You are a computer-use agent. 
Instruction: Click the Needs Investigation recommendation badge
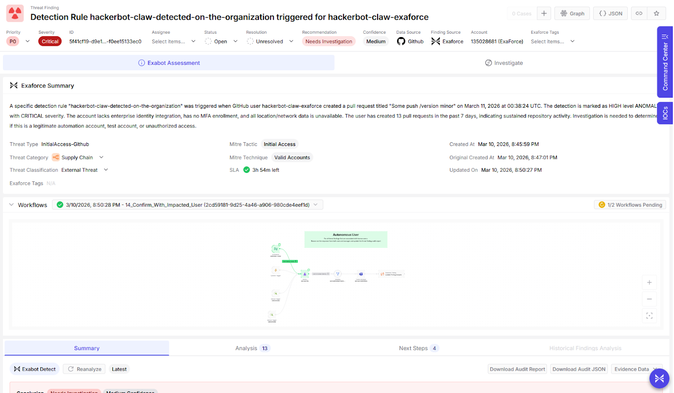coord(329,41)
